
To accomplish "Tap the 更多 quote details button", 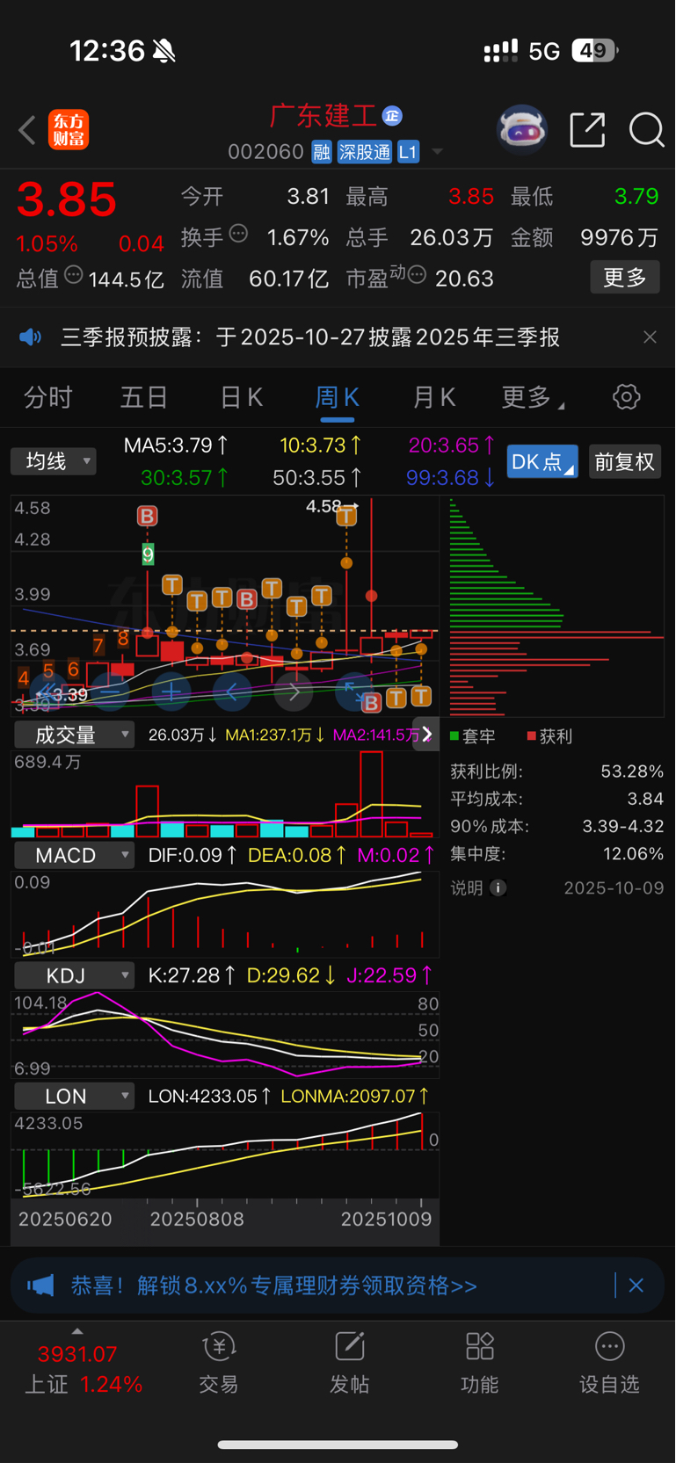I will point(624,278).
